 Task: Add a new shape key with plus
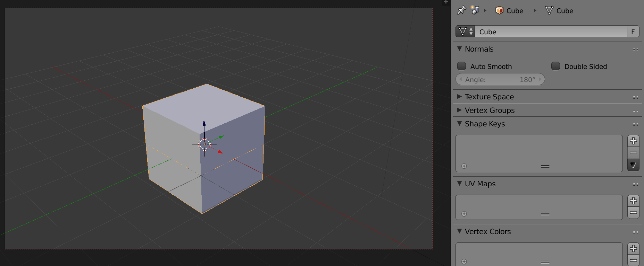tap(633, 141)
